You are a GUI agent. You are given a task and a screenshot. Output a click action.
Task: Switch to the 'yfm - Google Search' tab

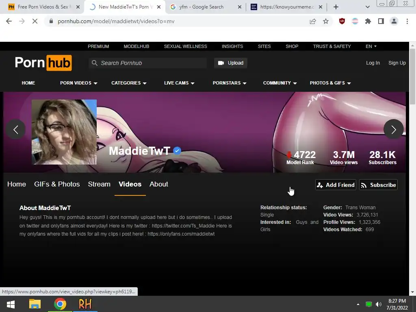pos(206,7)
